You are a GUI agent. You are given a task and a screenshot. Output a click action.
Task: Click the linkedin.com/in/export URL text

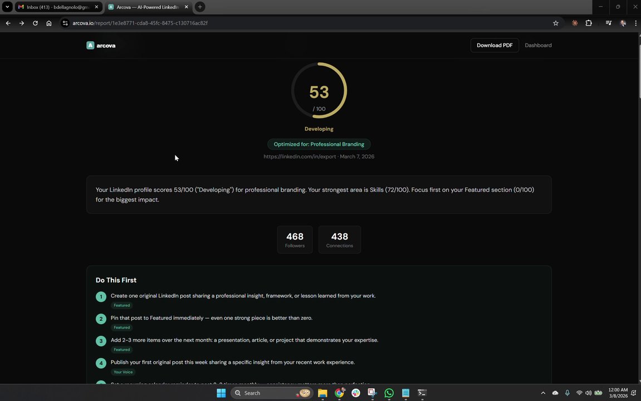(x=300, y=157)
